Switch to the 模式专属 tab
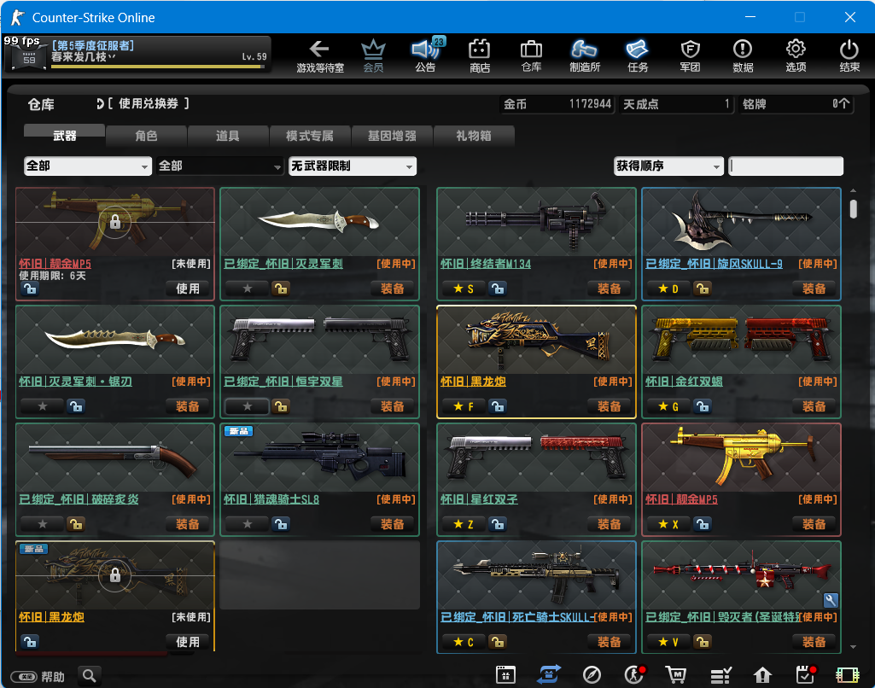The image size is (875, 688). click(x=310, y=136)
